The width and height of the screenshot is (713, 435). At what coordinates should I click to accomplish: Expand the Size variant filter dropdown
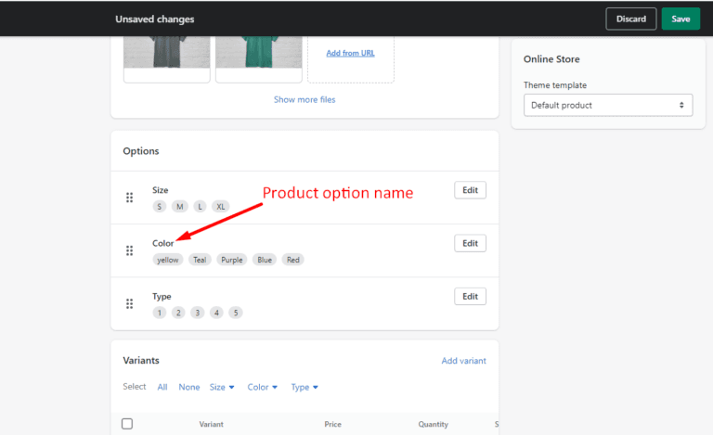[222, 387]
